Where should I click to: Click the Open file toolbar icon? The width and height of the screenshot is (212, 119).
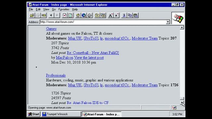(x=32, y=16)
